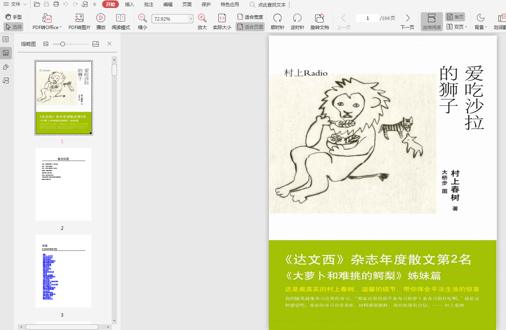Click the PDF转图片 icon
The height and width of the screenshot is (330, 506).
coord(79,18)
